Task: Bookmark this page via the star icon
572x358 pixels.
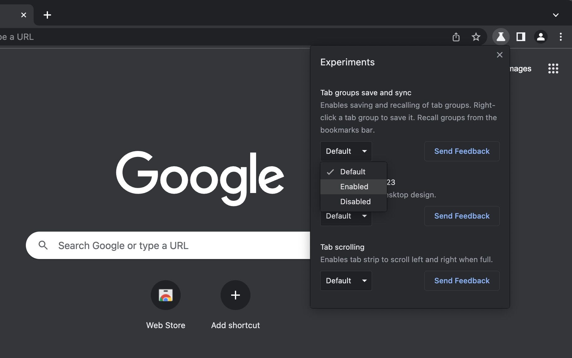Action: [x=476, y=37]
